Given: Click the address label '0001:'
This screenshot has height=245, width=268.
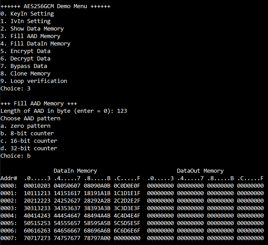Looking at the screenshot, I should (9, 193).
